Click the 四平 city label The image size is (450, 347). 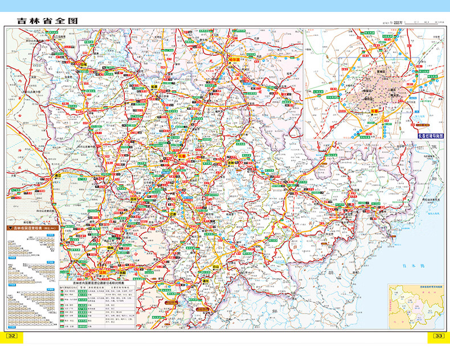tap(133, 199)
